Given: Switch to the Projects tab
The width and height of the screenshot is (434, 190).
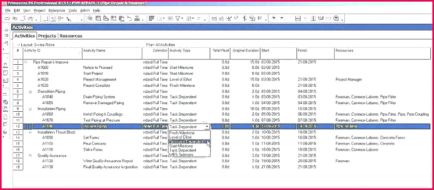Looking at the screenshot, I should [x=47, y=36].
